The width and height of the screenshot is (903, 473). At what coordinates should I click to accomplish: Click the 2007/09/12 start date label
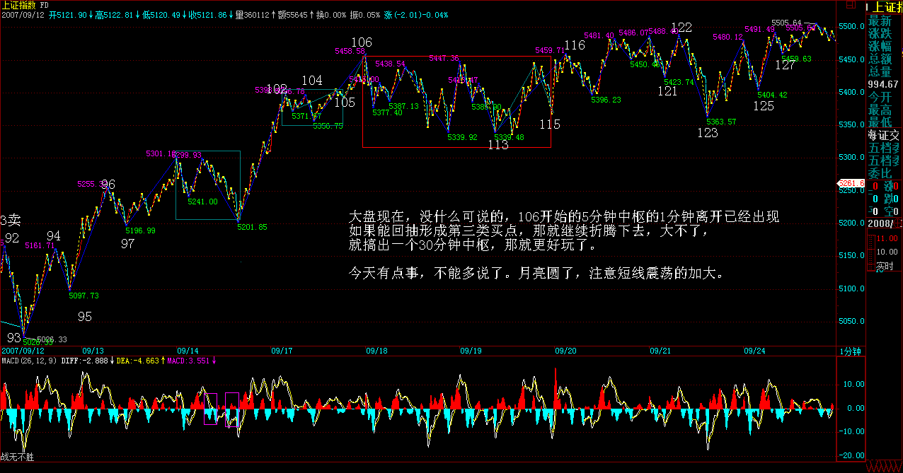(x=23, y=351)
